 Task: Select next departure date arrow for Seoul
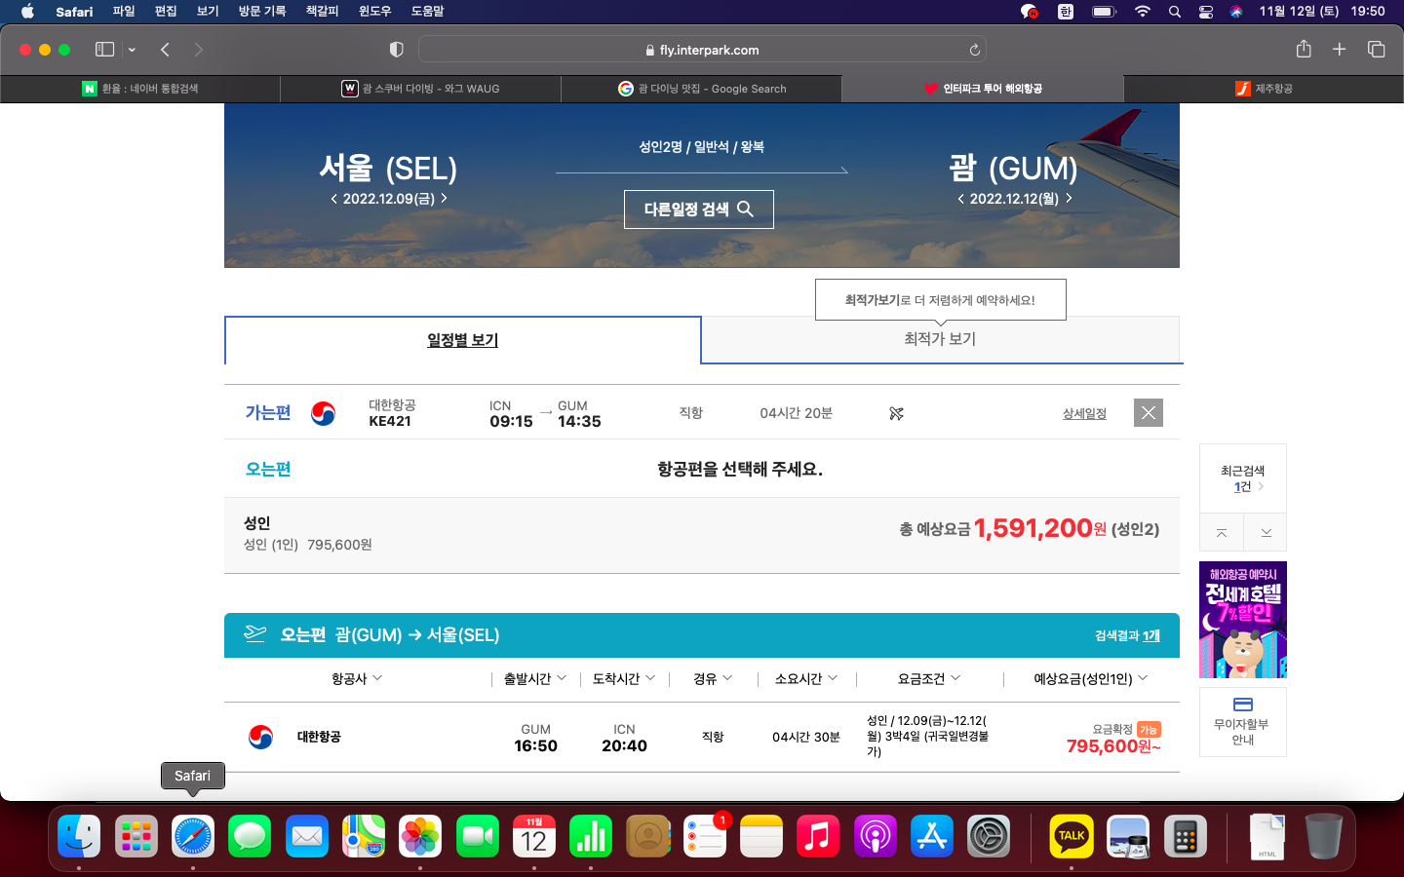(x=445, y=198)
